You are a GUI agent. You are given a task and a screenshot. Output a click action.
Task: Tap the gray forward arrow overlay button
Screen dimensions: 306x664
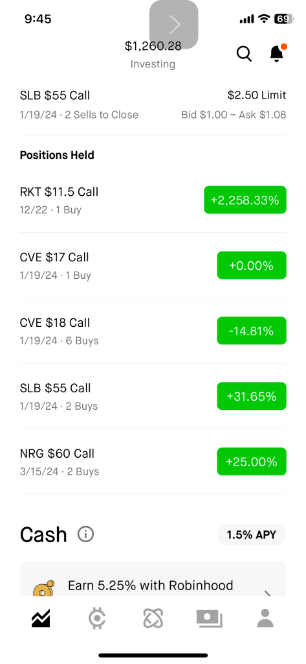pyautogui.click(x=174, y=25)
